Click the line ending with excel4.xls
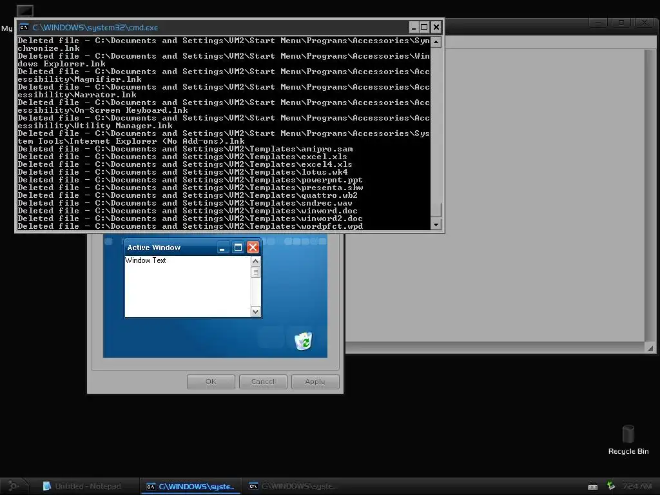Screen dimensions: 660x495 pyautogui.click(x=185, y=164)
